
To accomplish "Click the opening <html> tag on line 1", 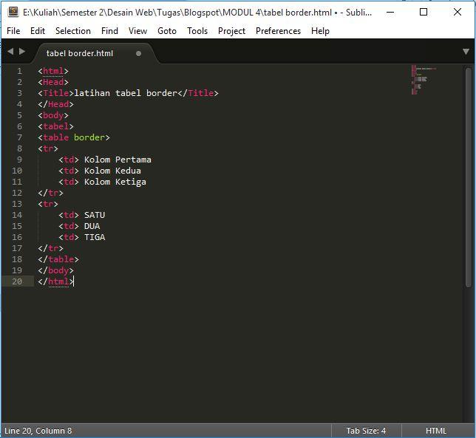I will [53, 71].
